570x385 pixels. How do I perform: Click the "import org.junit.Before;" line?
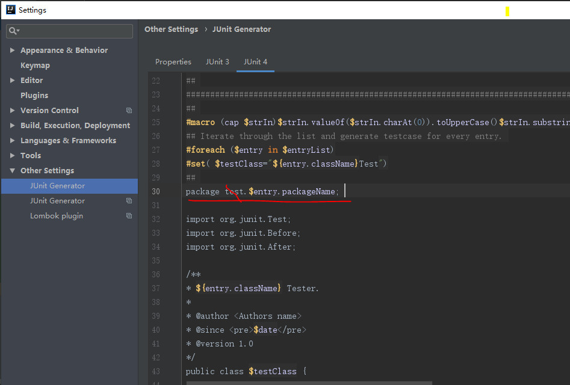click(243, 233)
